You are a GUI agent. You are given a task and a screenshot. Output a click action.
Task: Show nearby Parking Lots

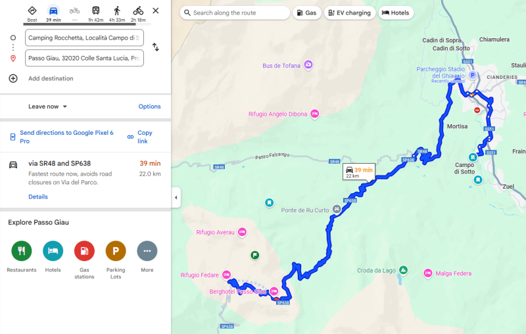[x=116, y=251]
